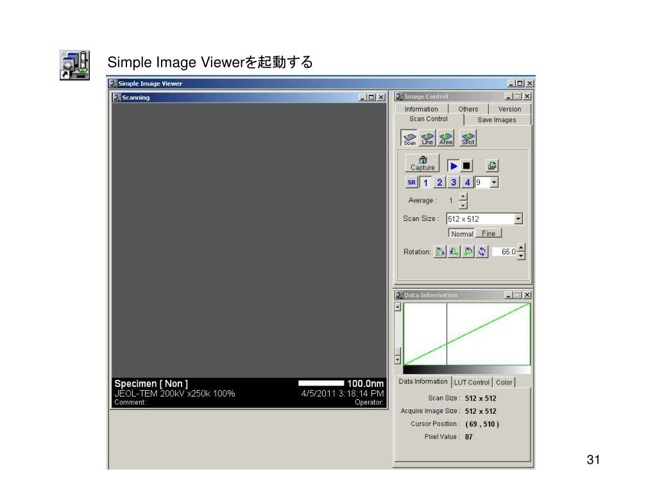Click the Capture camera button
This screenshot has width=657, height=492.
[422, 163]
